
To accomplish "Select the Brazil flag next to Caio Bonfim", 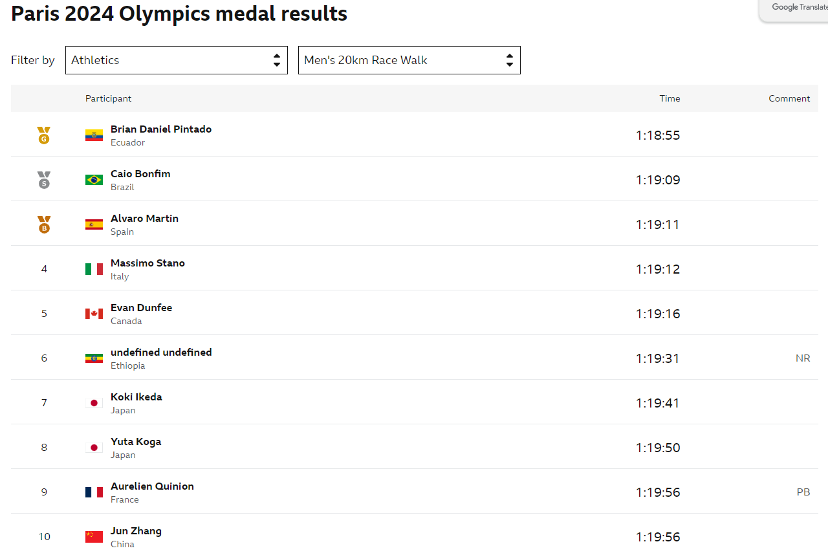I will point(93,180).
